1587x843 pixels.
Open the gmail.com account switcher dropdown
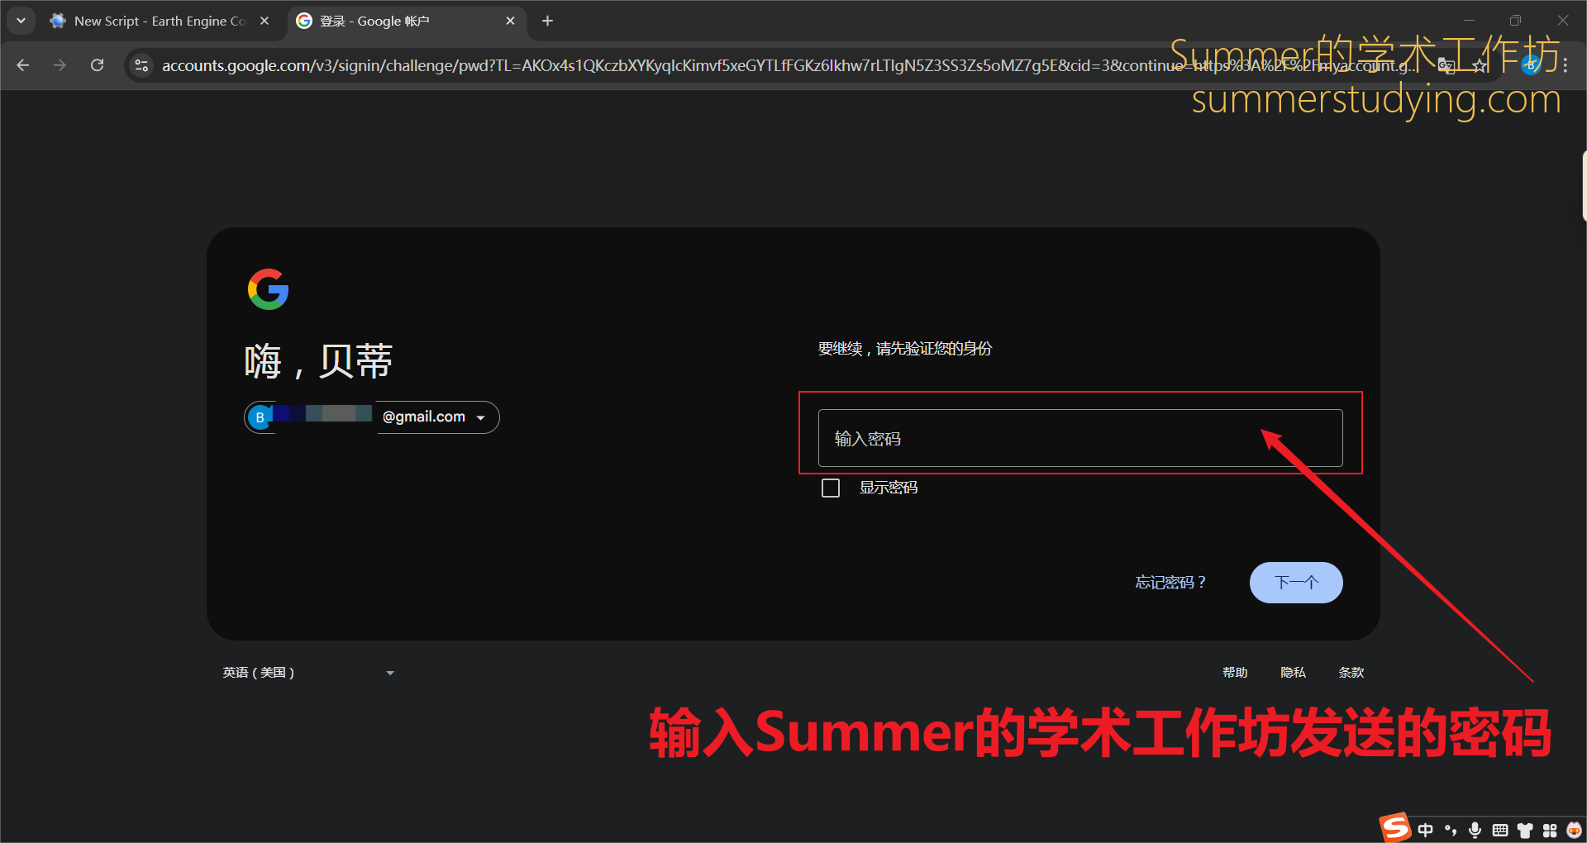372,417
